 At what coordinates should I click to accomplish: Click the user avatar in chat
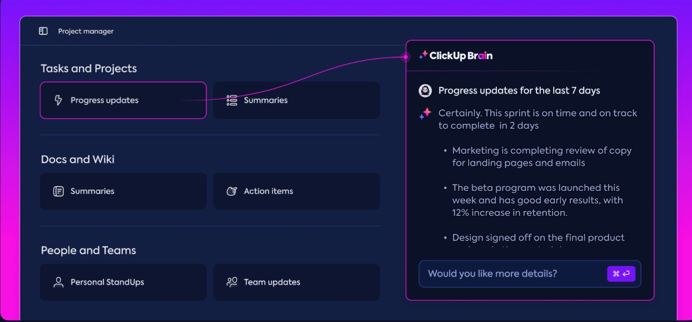(x=425, y=91)
